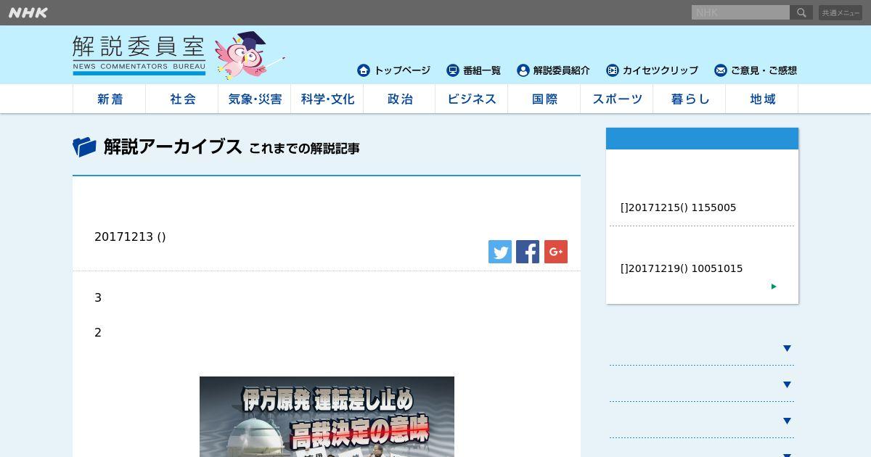Open the カイセツクリップ link
The width and height of the screenshot is (871, 457).
661,70
